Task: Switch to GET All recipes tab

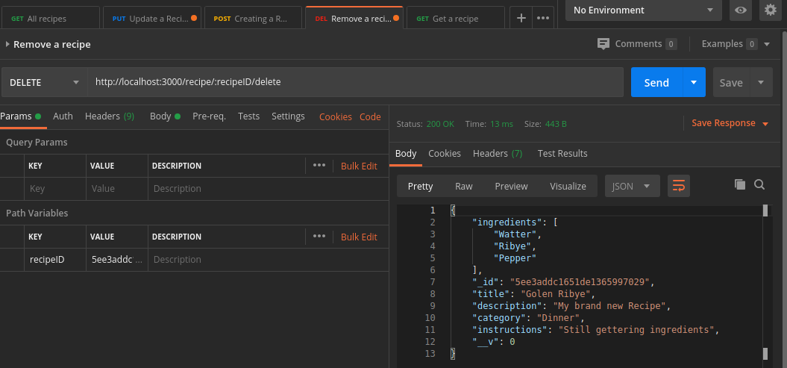Action: tap(50, 18)
